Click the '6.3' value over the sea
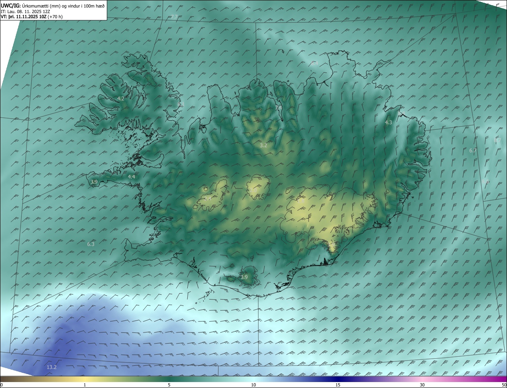The height and width of the screenshot is (388, 507). coord(91,244)
